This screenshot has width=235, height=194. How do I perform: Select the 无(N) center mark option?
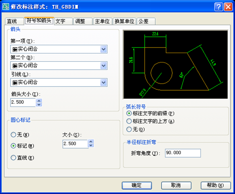point(20,135)
